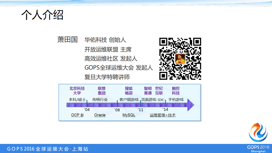The width and height of the screenshot is (272, 153).
Task: Click the line 华佑科技 创始人
Action: click(105, 40)
